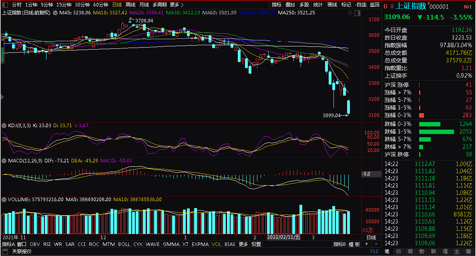Zoom in chart with the plus button
Screen dimensions: 476x256
366,244
